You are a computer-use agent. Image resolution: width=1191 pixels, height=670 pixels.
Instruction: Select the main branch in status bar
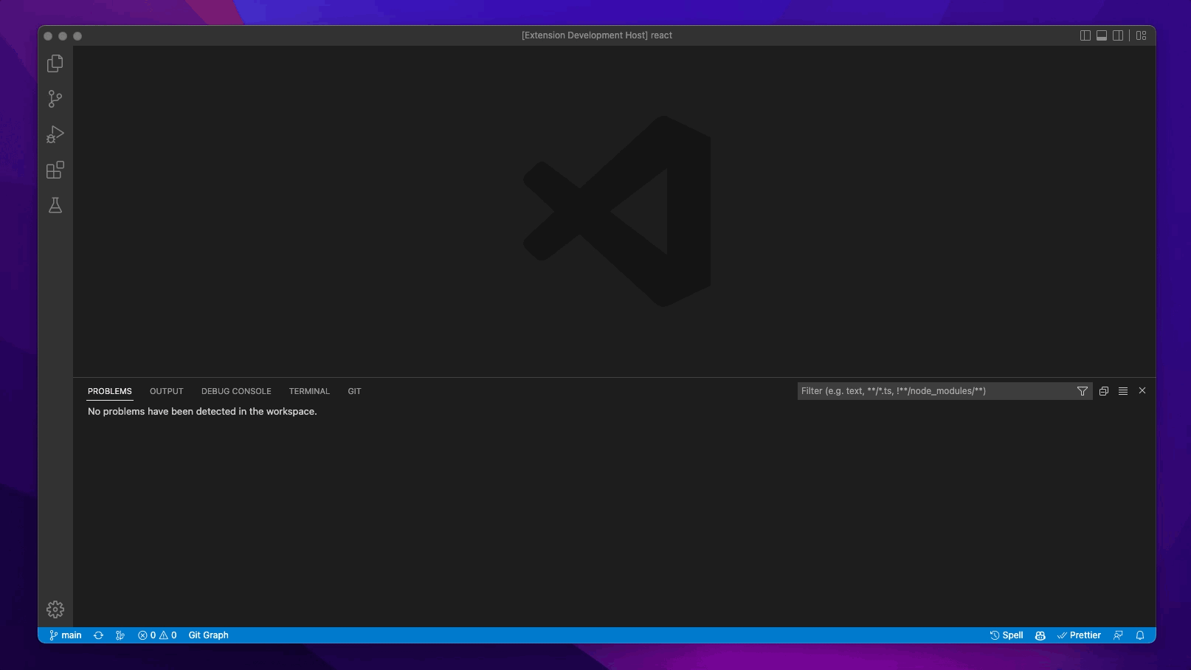(x=65, y=635)
